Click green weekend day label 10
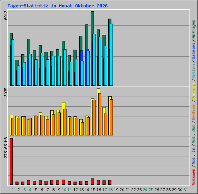 [x=64, y=190]
